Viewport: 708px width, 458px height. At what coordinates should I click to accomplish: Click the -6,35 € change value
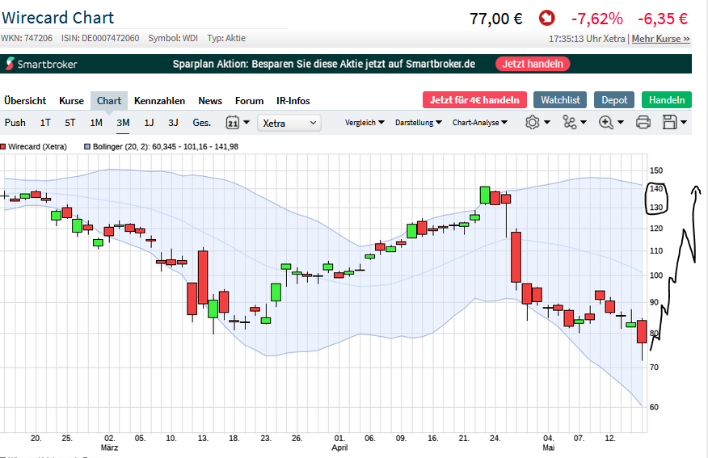[663, 19]
